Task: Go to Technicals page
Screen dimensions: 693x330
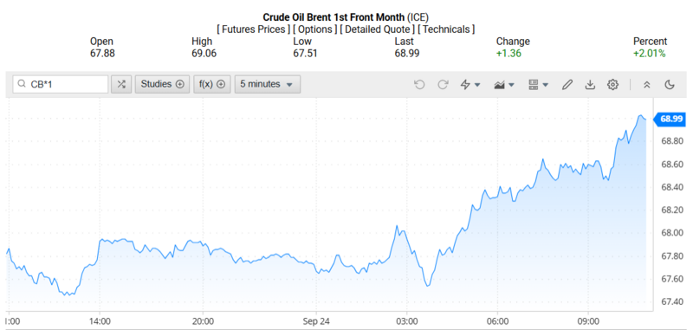Action: click(446, 29)
